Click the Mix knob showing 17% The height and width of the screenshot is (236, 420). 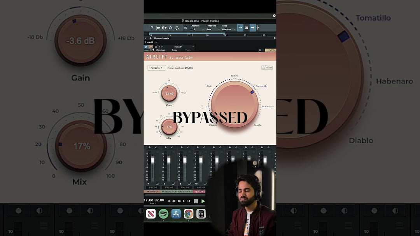[x=169, y=127]
